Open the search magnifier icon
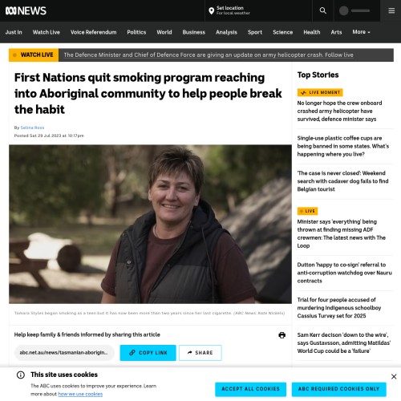Image resolution: width=401 pixels, height=401 pixels. click(323, 10)
